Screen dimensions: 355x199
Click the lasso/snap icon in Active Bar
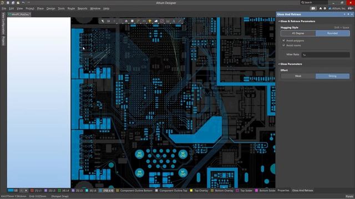(x=109, y=21)
